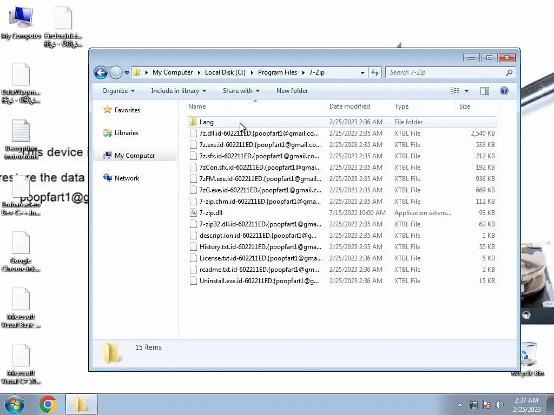
Task: Refresh the 7-Zip folder view
Action: [375, 73]
